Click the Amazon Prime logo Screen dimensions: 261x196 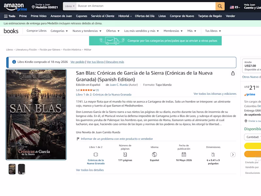pyautogui.click(x=15, y=7)
